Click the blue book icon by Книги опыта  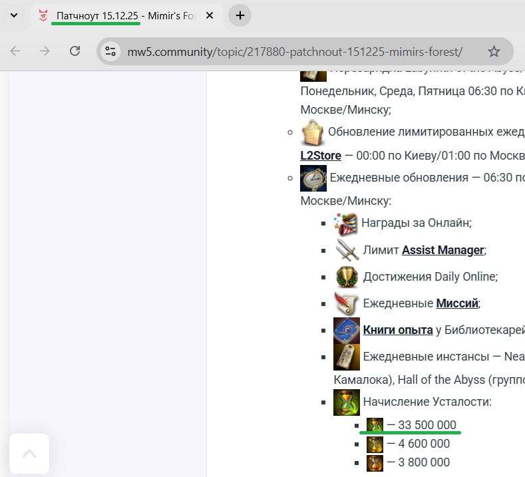tap(347, 331)
